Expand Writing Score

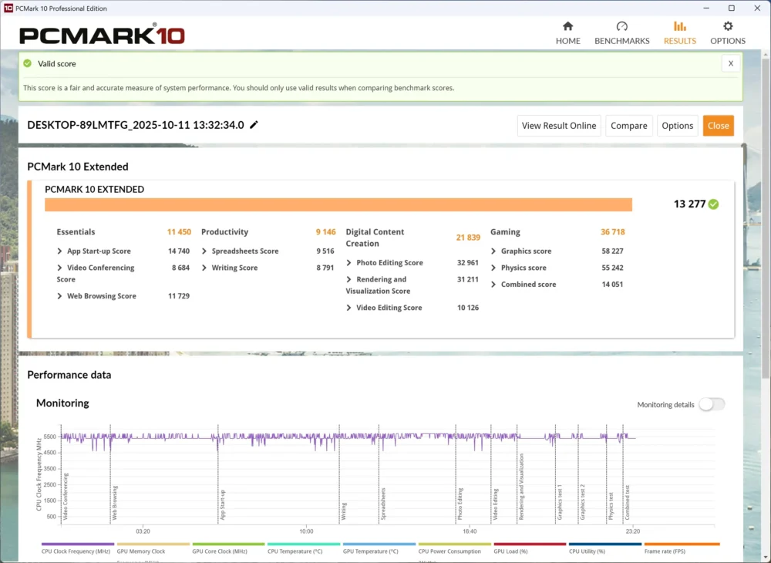tap(204, 268)
